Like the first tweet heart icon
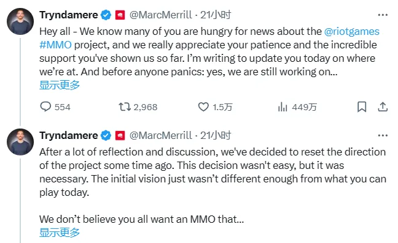The height and width of the screenshot is (243, 398). pyautogui.click(x=203, y=107)
